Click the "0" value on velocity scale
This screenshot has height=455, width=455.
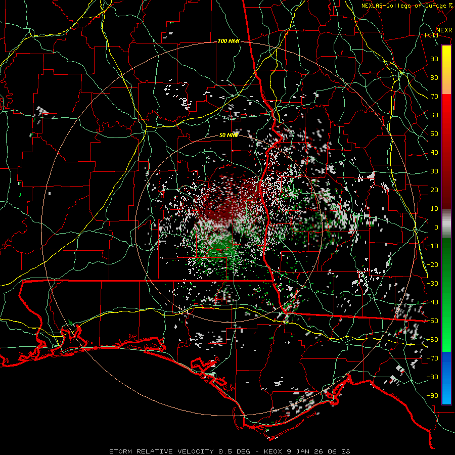436,227
